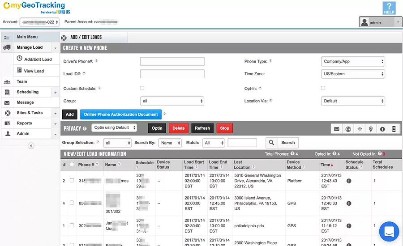The width and height of the screenshot is (403, 246).
Task: Click the Privacy help question icon
Action: pyautogui.click(x=85, y=128)
